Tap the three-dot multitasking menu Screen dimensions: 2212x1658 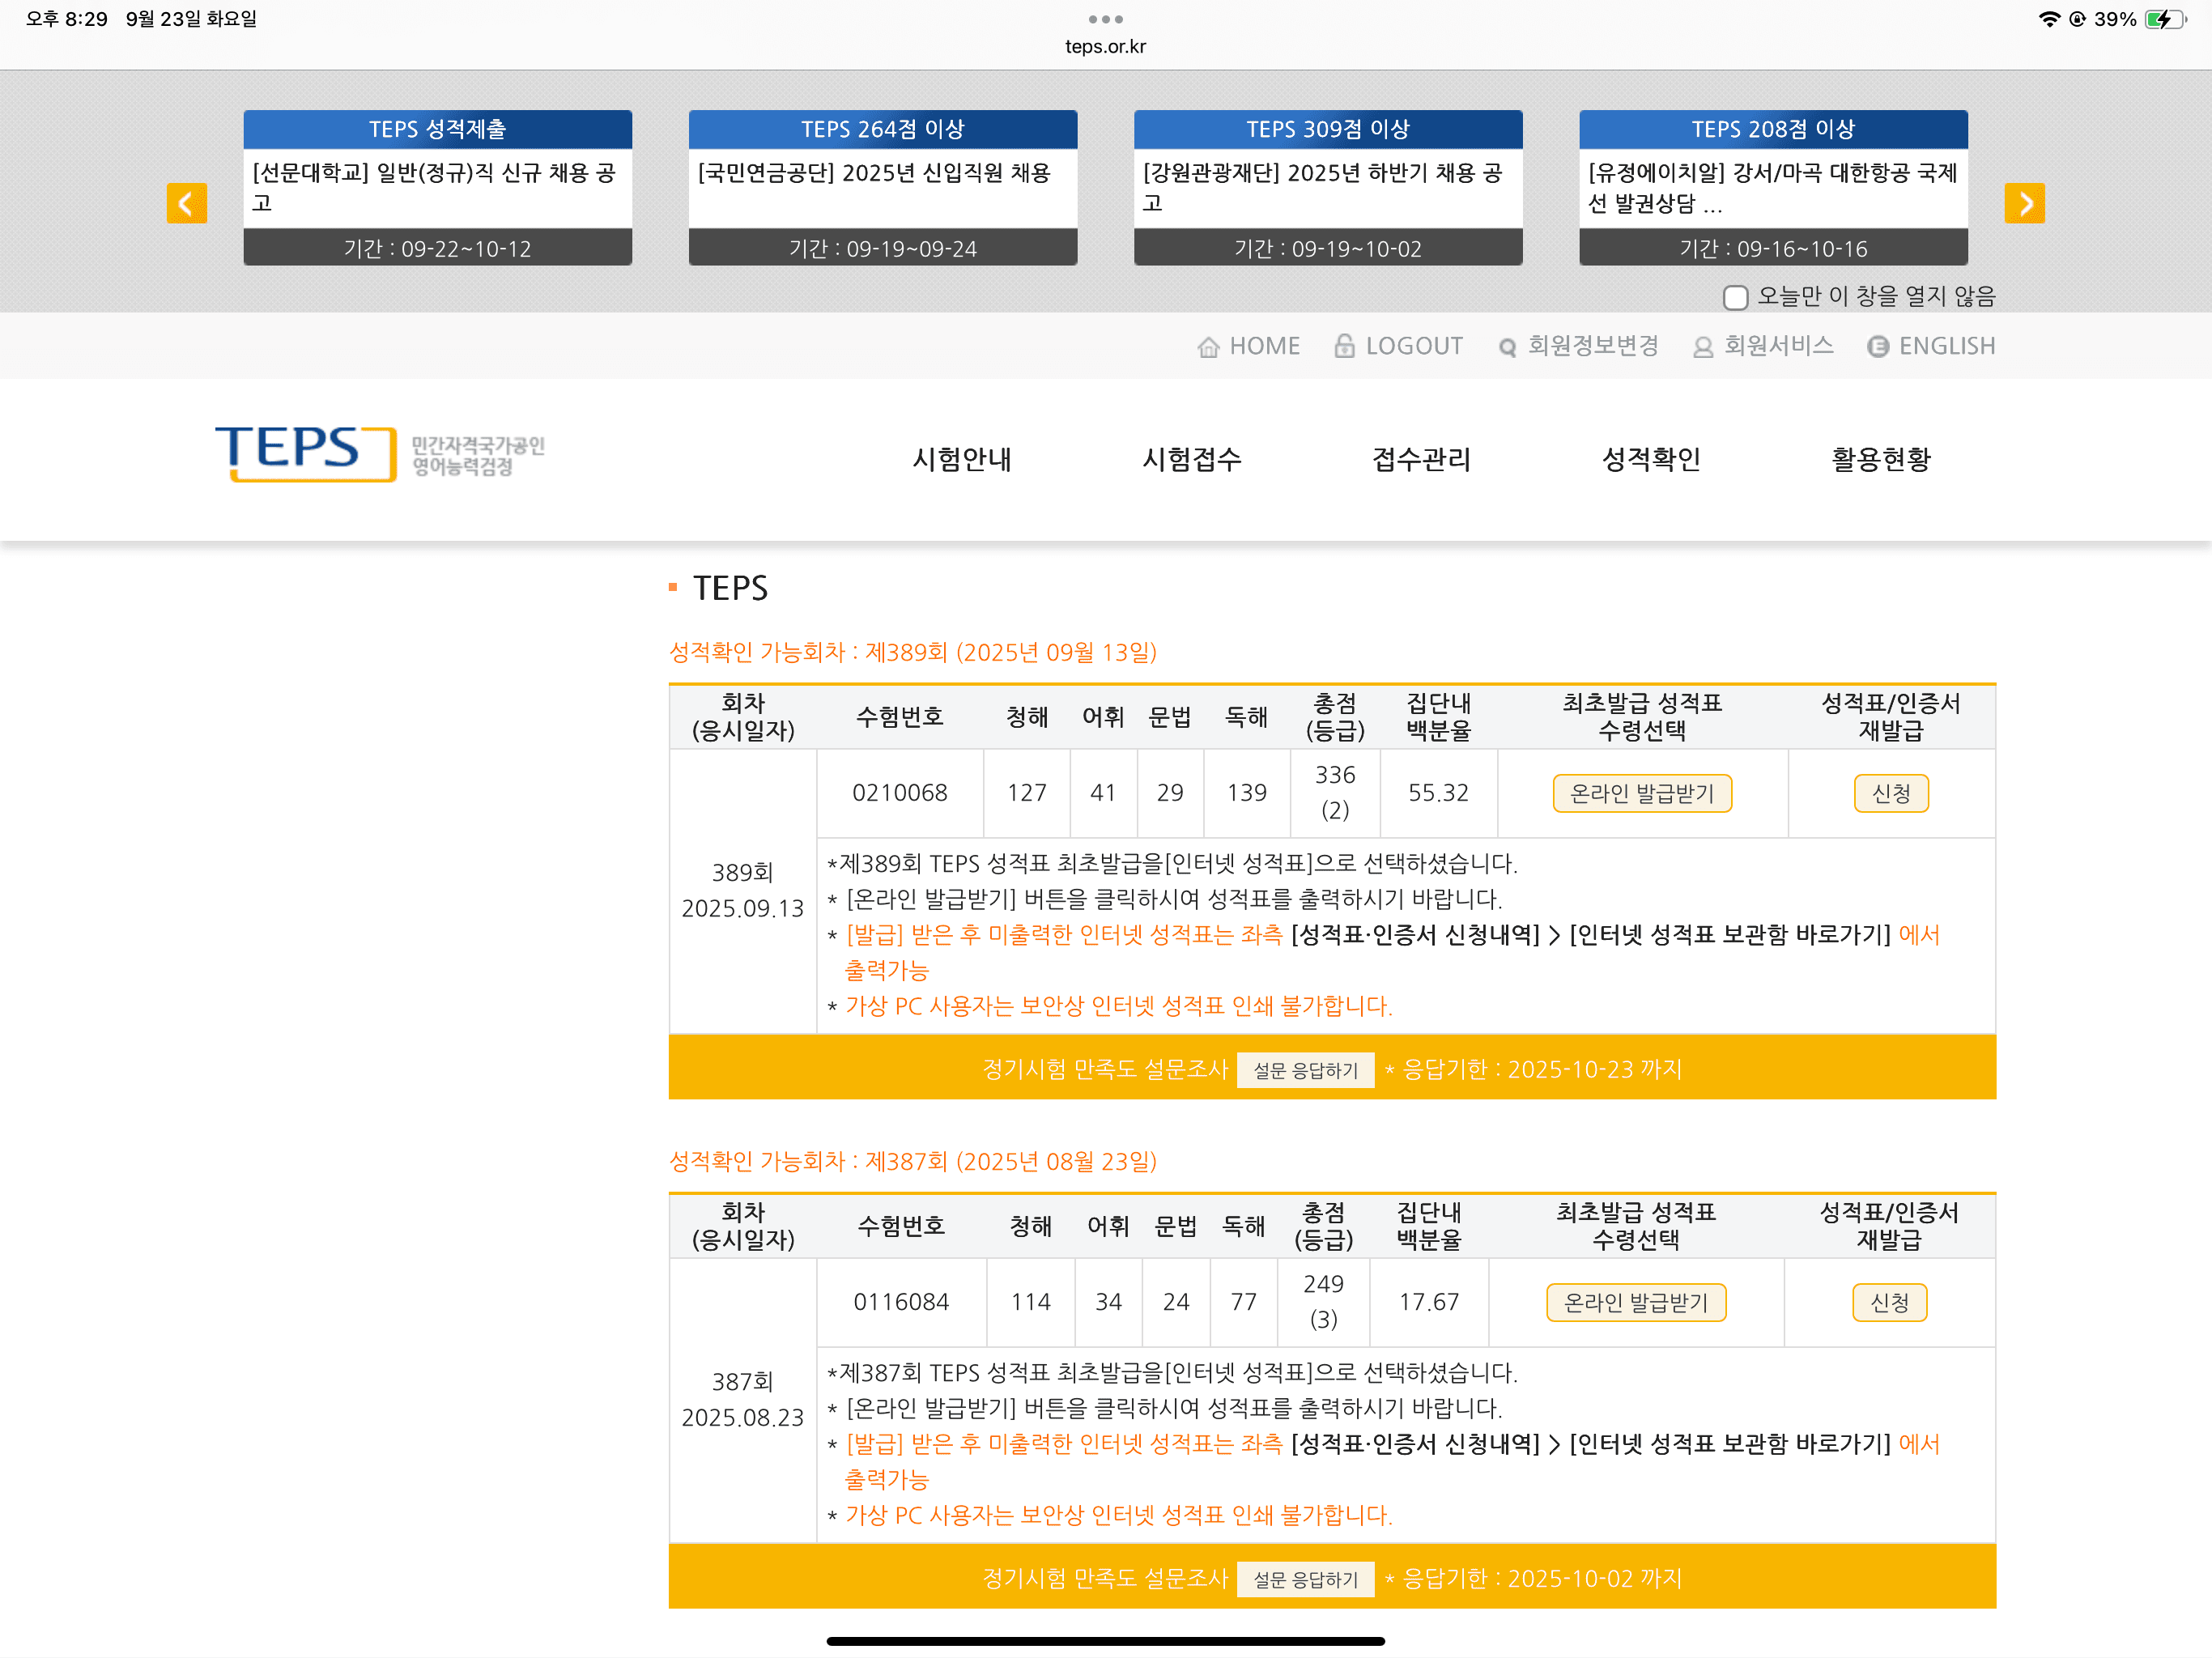tap(1105, 19)
